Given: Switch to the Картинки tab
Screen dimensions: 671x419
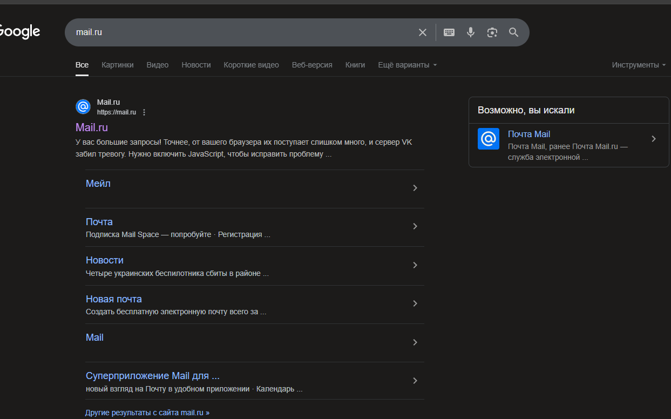Looking at the screenshot, I should point(118,65).
